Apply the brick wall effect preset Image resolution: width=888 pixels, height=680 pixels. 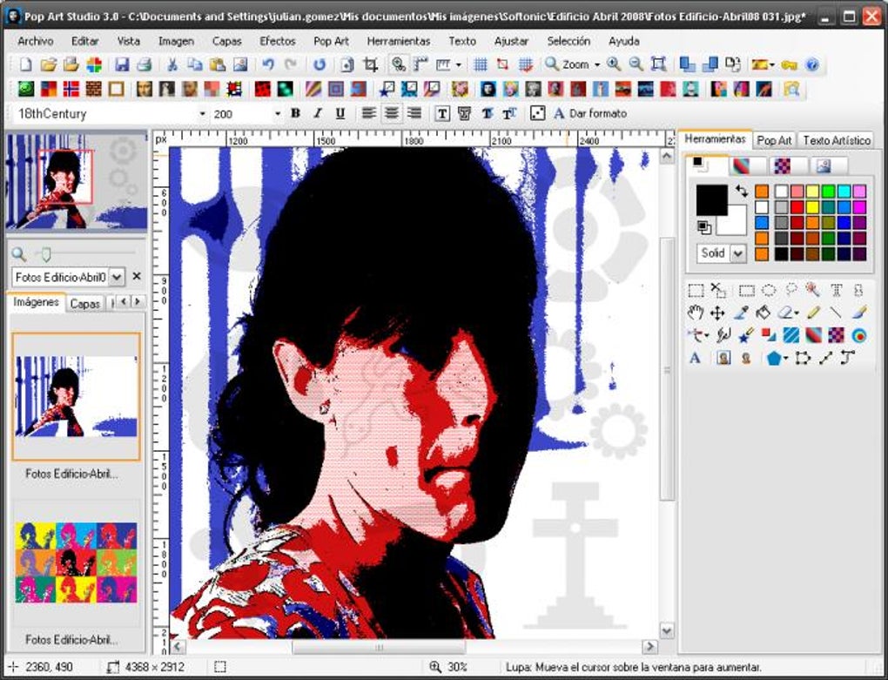click(x=93, y=89)
